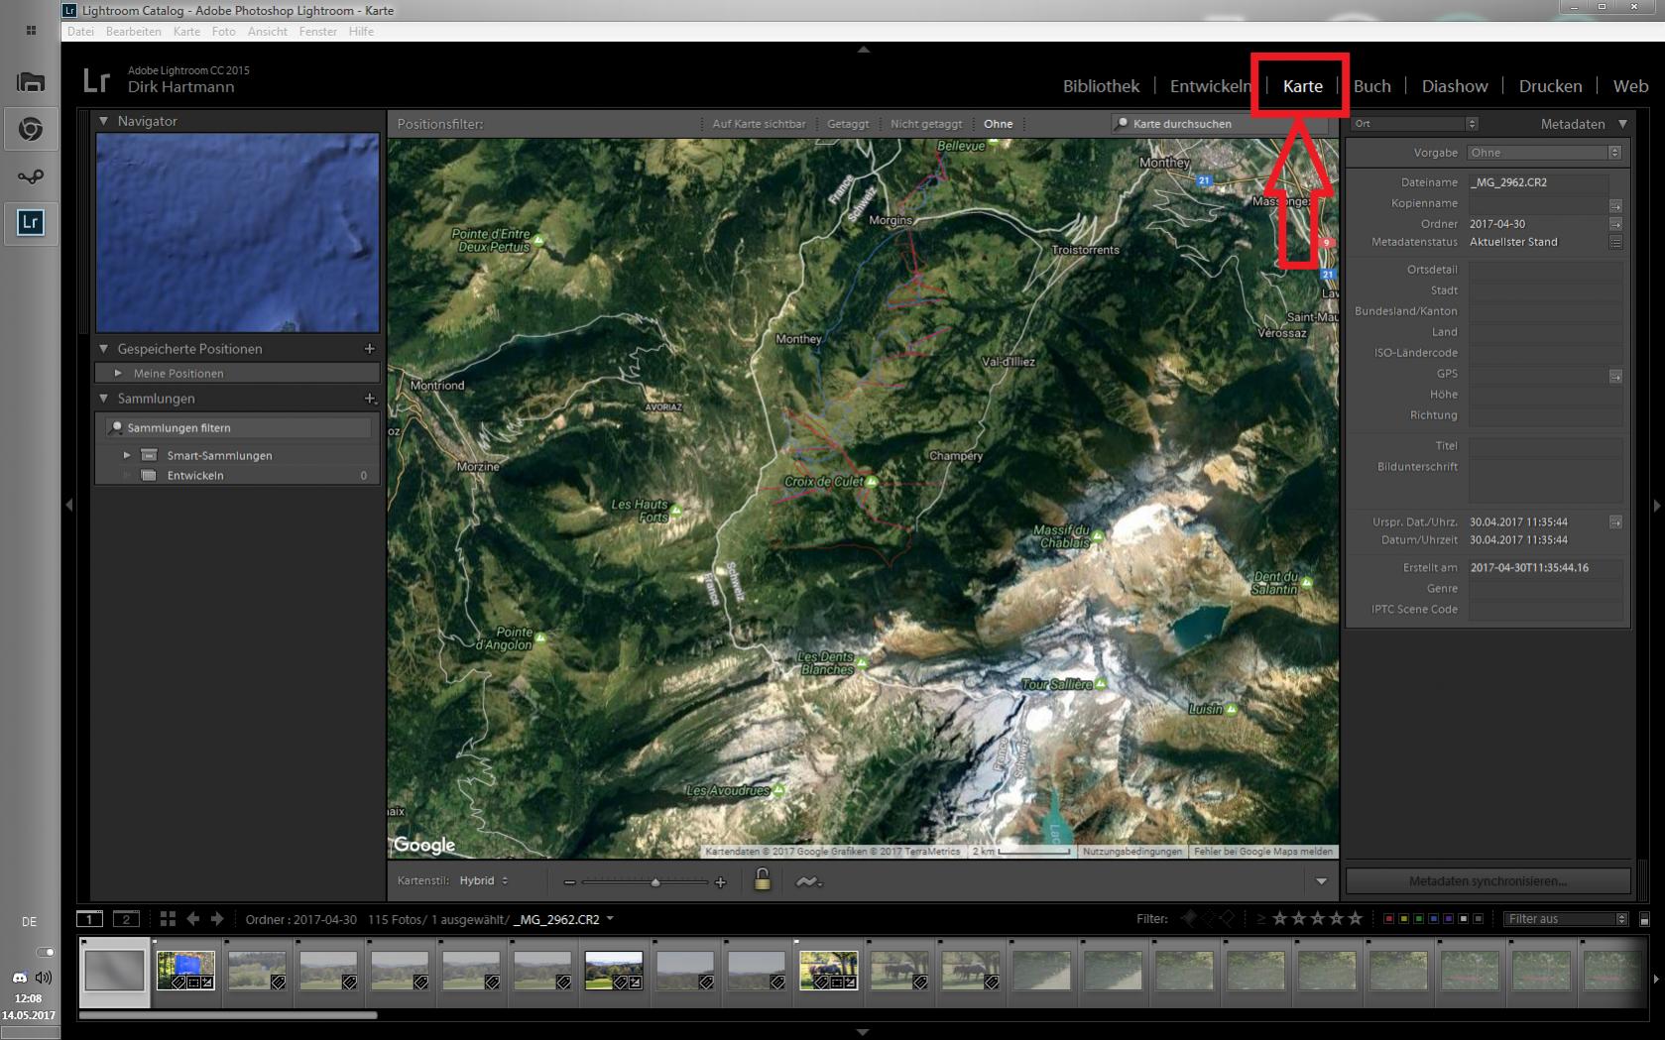
Task: Click the Discord tray icon
Action: pos(19,978)
